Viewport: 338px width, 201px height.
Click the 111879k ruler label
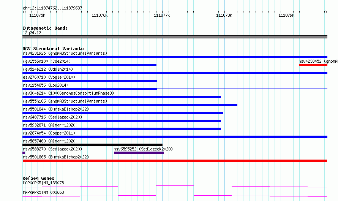click(x=286, y=15)
